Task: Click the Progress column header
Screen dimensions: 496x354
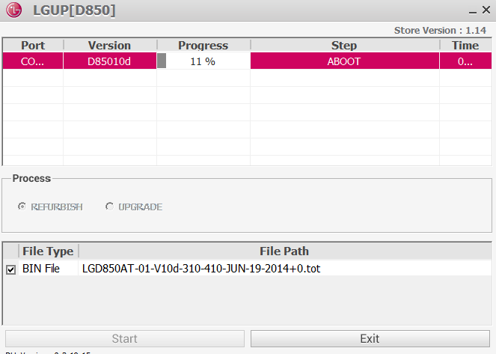Action: point(203,46)
